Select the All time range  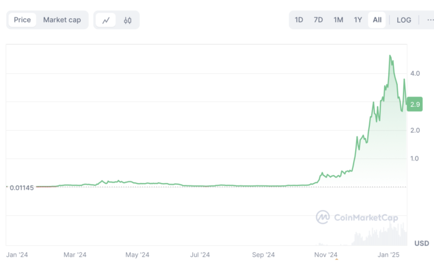tap(377, 20)
